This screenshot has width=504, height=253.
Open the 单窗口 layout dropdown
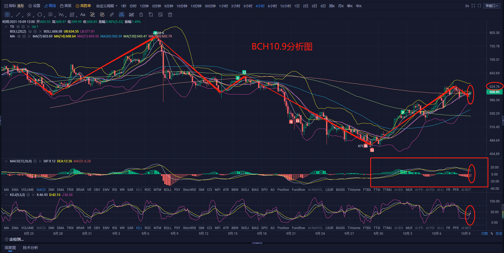tap(492, 6)
